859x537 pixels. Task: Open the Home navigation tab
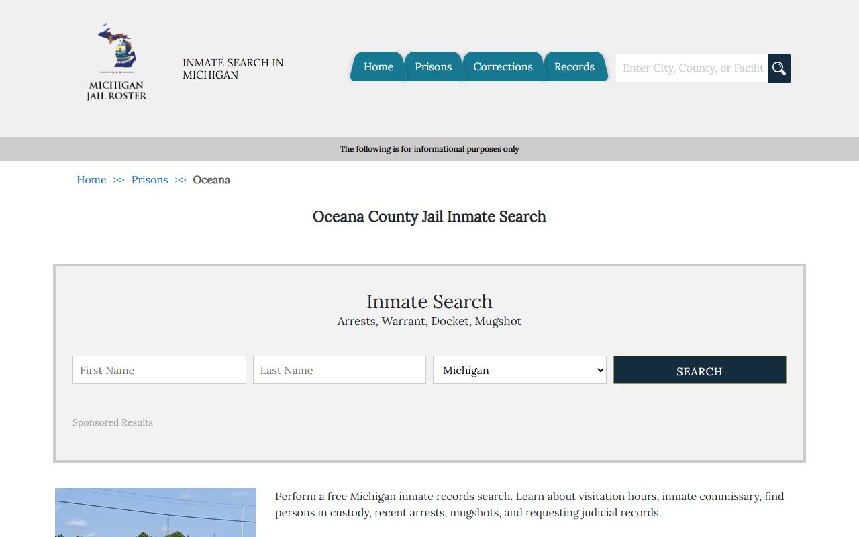(378, 66)
